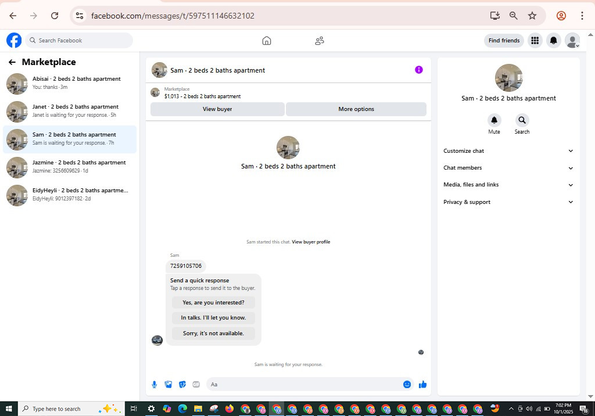Open the Friends icon in top navigation
The height and width of the screenshot is (416, 595).
(x=320, y=41)
